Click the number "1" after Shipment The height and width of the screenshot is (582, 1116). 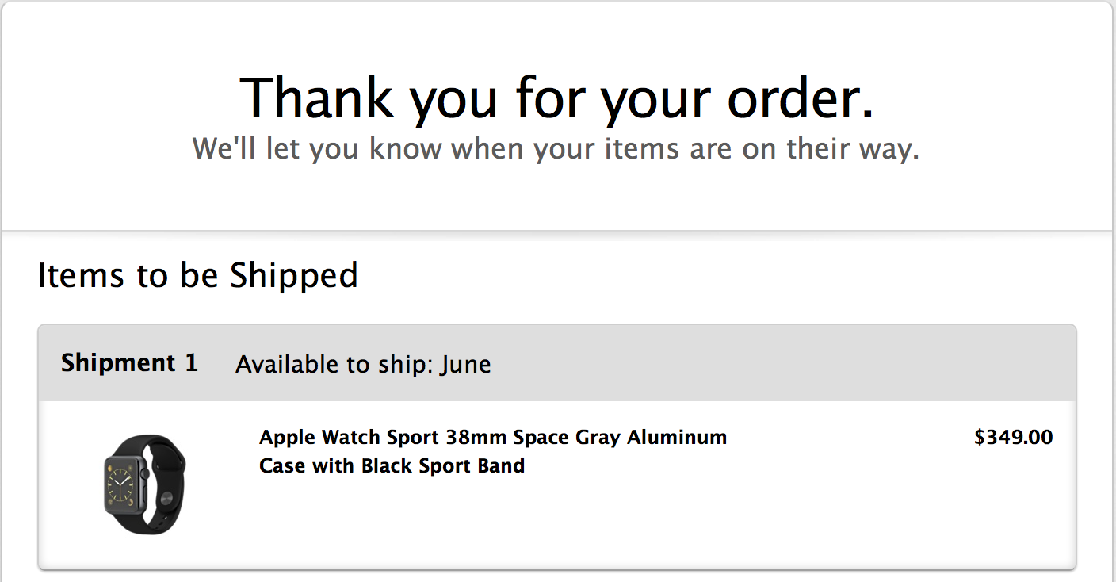[x=191, y=363]
